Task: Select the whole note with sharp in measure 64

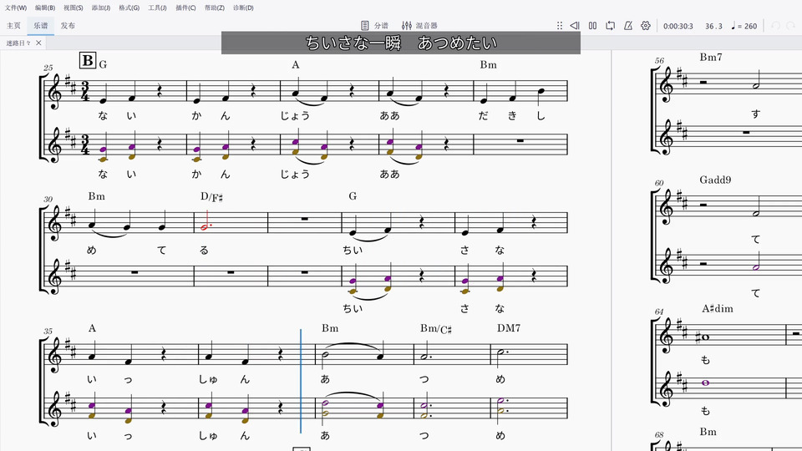Action: click(703, 337)
